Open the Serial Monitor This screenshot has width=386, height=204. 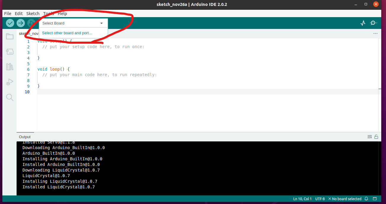374,23
